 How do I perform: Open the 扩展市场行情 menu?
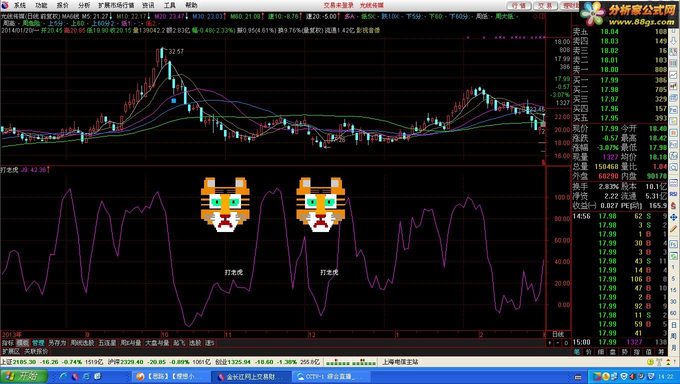coord(116,5)
